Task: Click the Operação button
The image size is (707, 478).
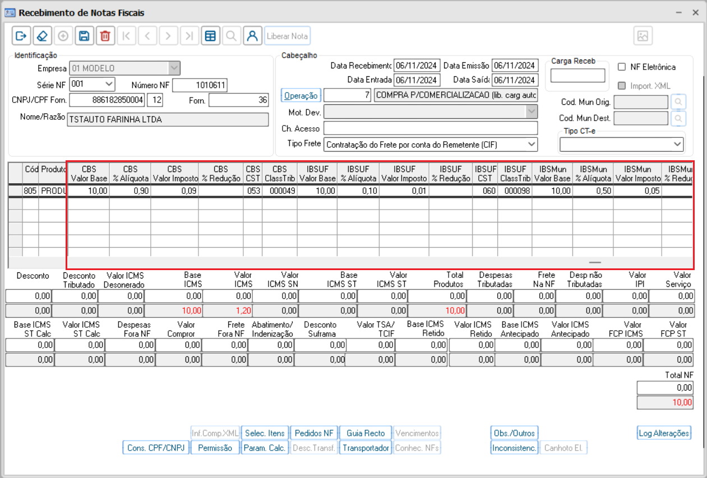Action: 301,95
